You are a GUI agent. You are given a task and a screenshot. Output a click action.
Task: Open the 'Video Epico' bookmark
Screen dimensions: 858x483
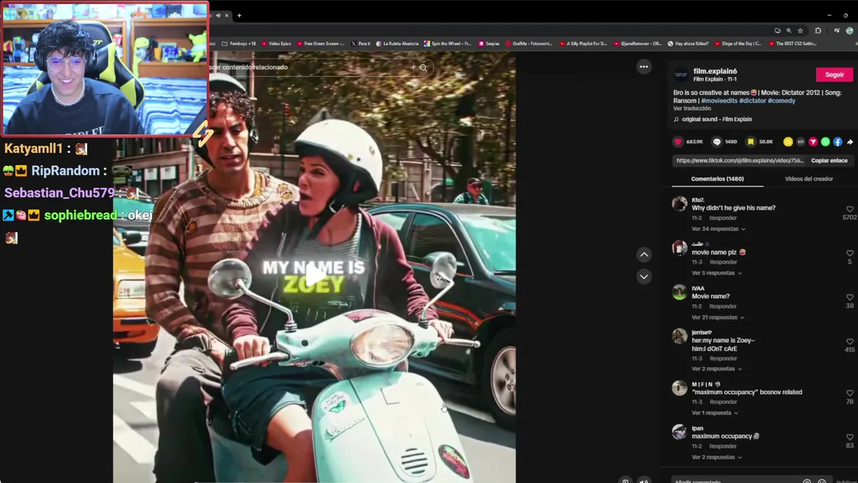275,44
